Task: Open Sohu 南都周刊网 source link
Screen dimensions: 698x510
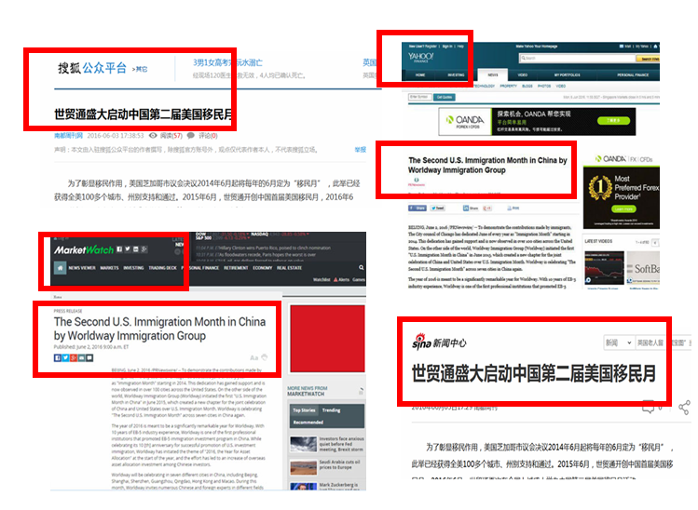Action: tap(68, 136)
